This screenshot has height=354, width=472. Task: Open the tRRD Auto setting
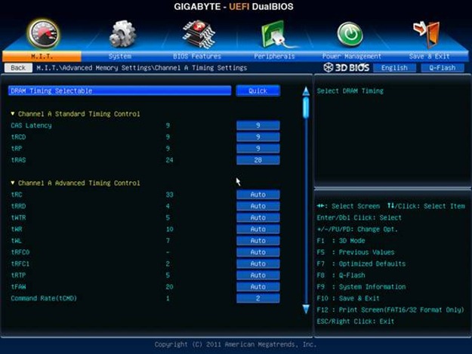[x=258, y=206]
